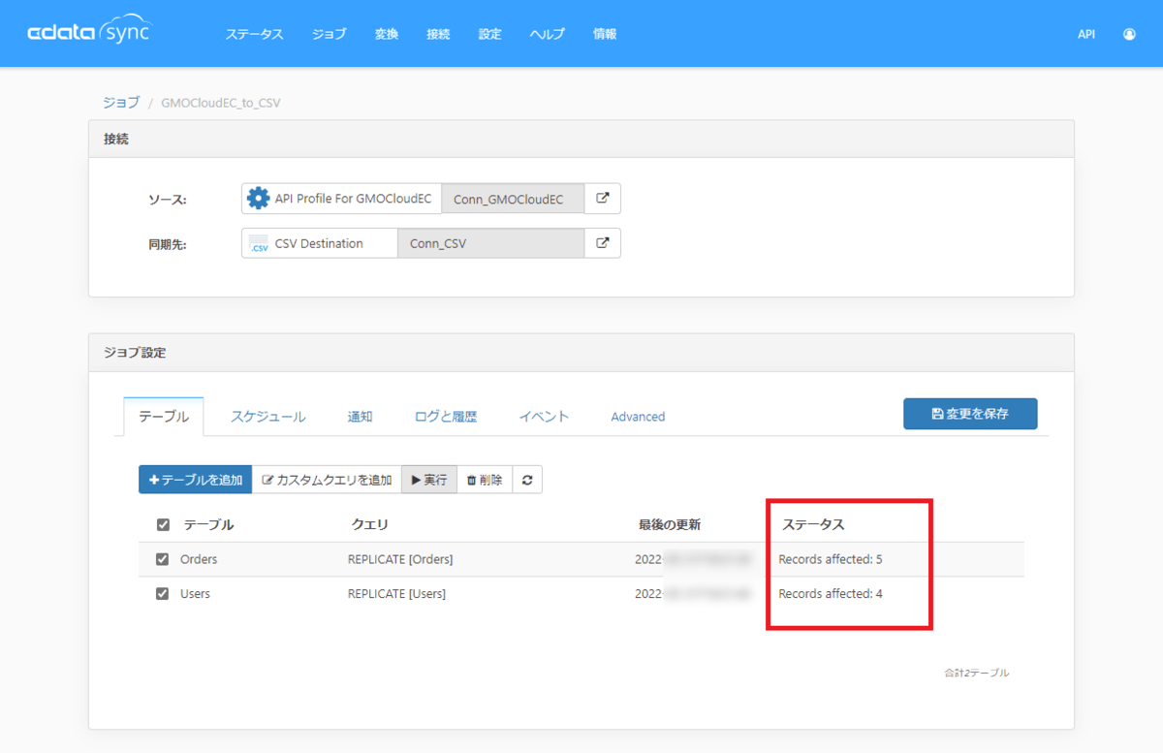The width and height of the screenshot is (1163, 753).
Task: Click the Orders table name
Action: pos(199,559)
